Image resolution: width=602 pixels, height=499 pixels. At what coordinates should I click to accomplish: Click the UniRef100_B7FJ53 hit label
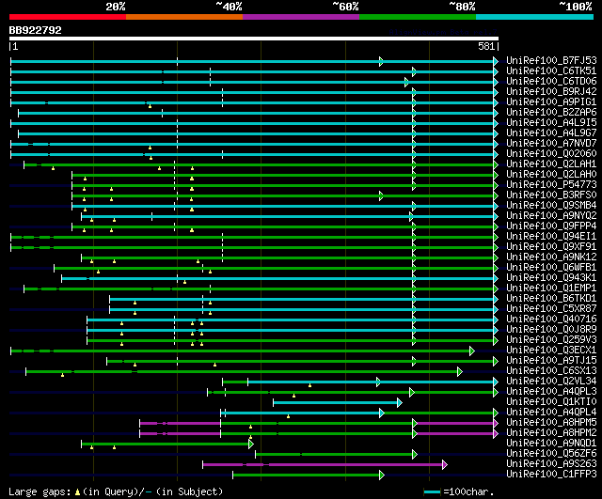[x=551, y=60]
